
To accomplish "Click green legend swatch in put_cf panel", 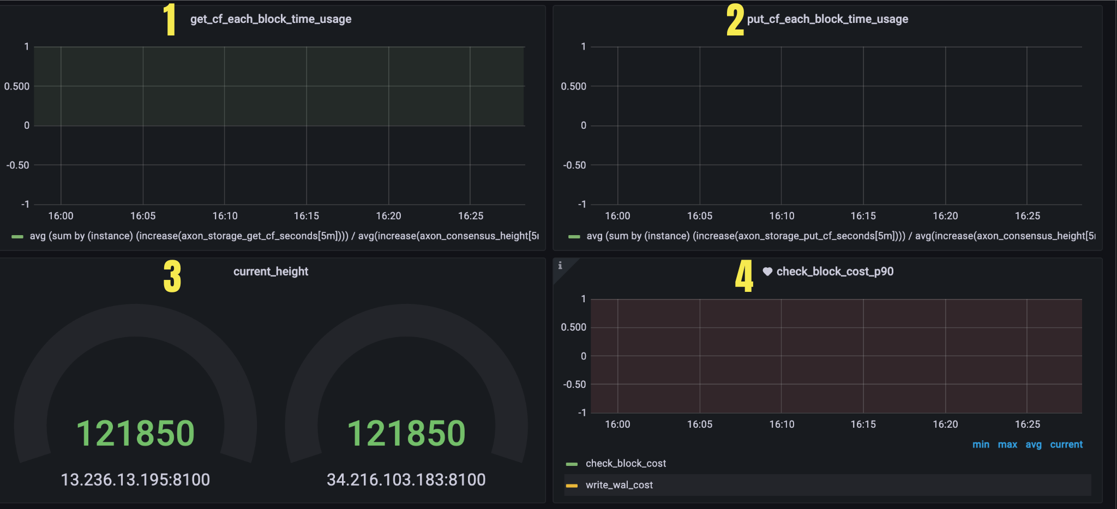I will (x=574, y=237).
